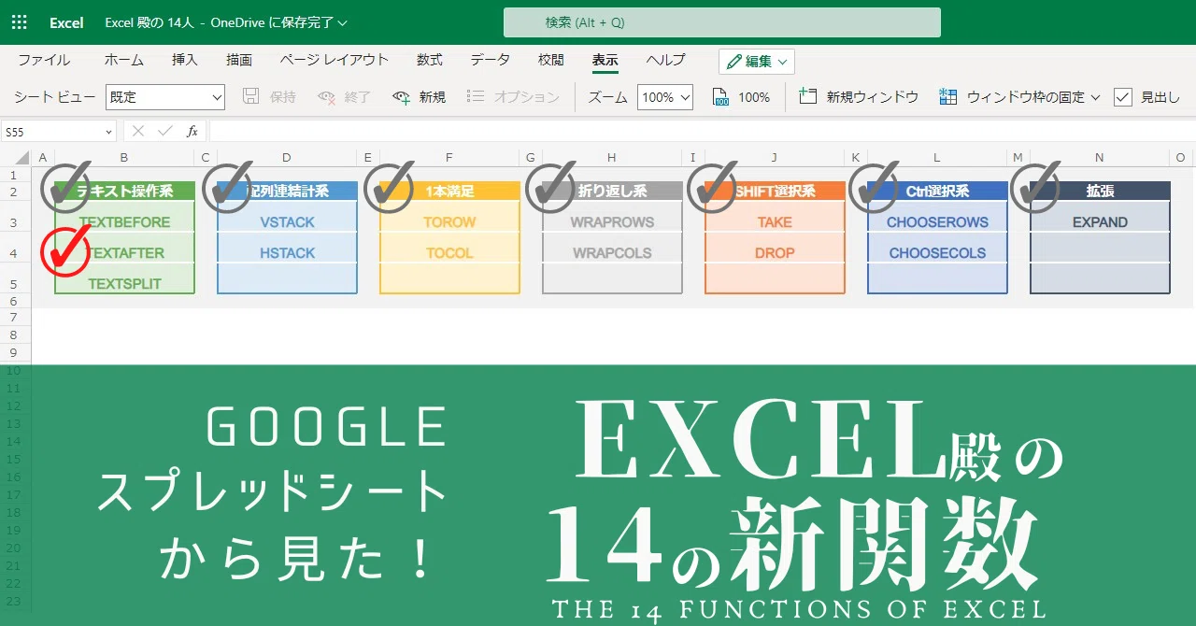This screenshot has width=1196, height=626.
Task: Open the Name Box dropdown arrow
Action: [x=109, y=132]
